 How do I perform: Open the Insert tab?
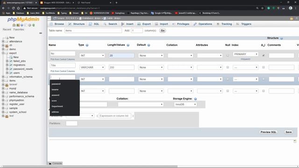[128, 24]
